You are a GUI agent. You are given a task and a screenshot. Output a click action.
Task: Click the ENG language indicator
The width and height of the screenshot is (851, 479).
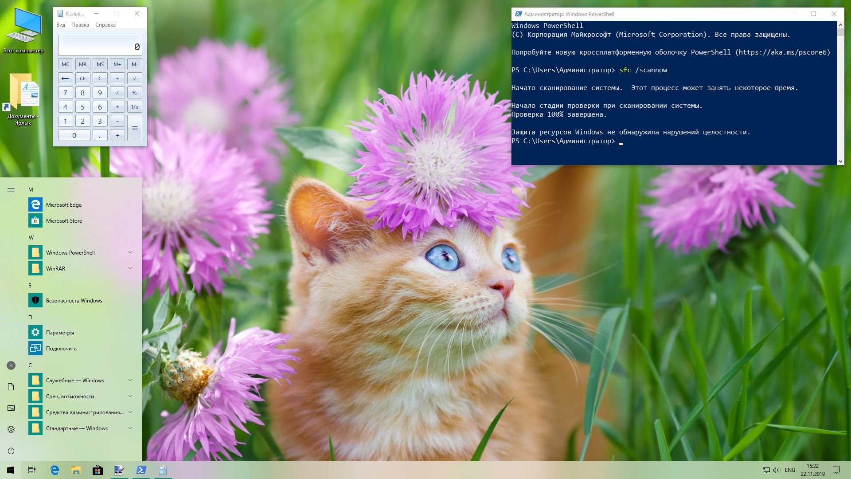tap(790, 470)
